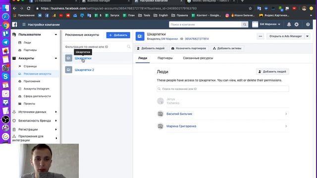Screen dimensions: 317x178
Task: Open the three-dots more options button
Action: click(x=261, y=36)
